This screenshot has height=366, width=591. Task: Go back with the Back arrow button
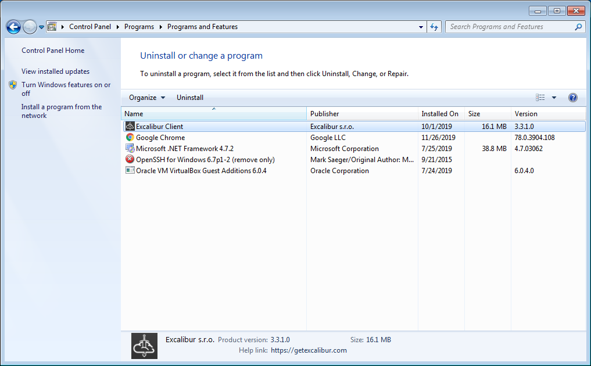[13, 27]
